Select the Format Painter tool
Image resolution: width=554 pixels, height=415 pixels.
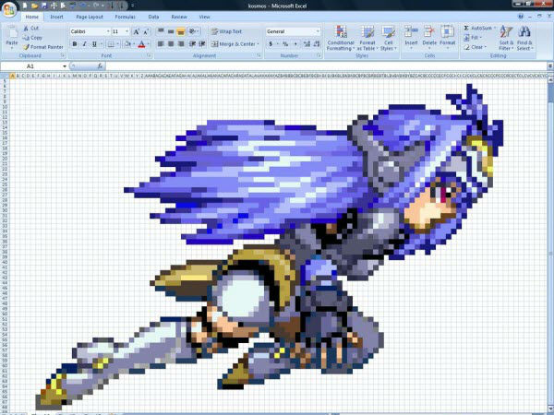click(45, 46)
